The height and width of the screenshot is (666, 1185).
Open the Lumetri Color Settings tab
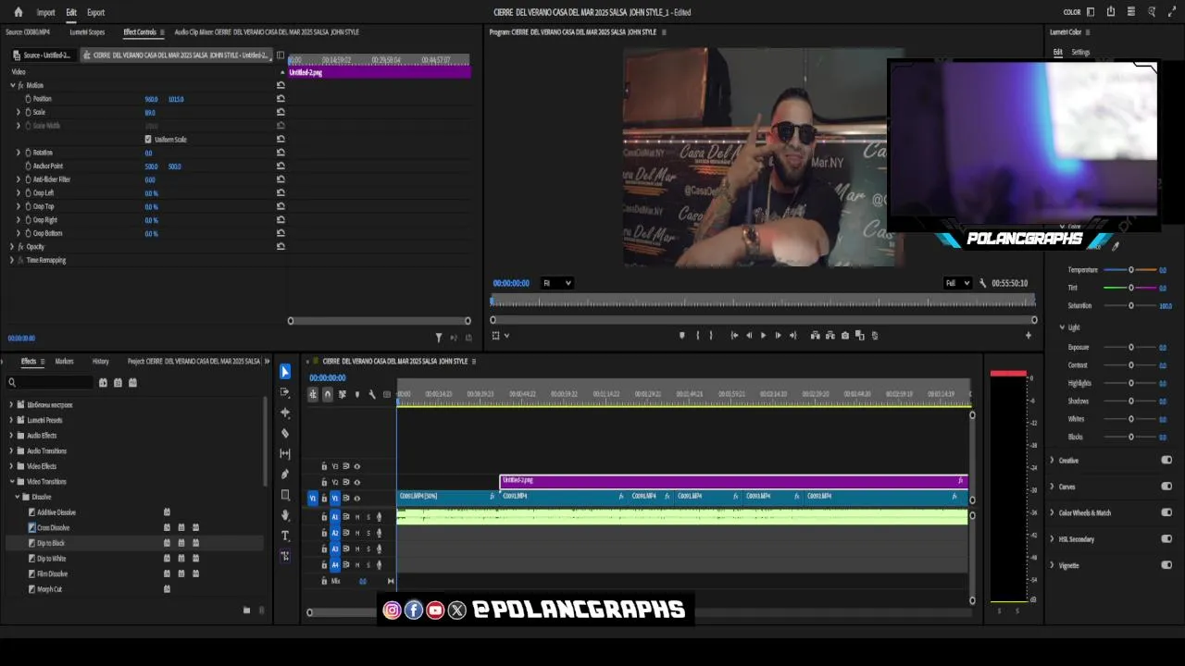click(1080, 52)
